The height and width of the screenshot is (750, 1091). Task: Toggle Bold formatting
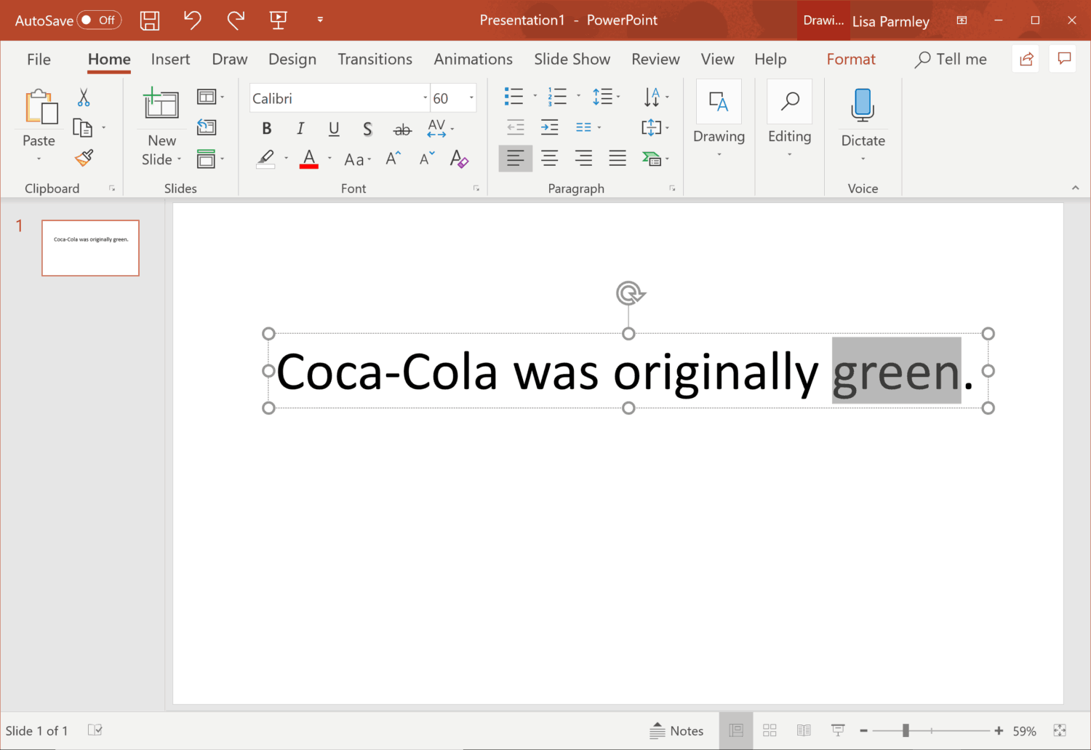(x=267, y=129)
